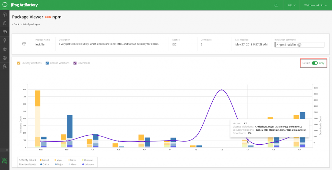Uncheck the Security Violations checkbox
The height and width of the screenshot is (170, 332).
pyautogui.click(x=19, y=63)
